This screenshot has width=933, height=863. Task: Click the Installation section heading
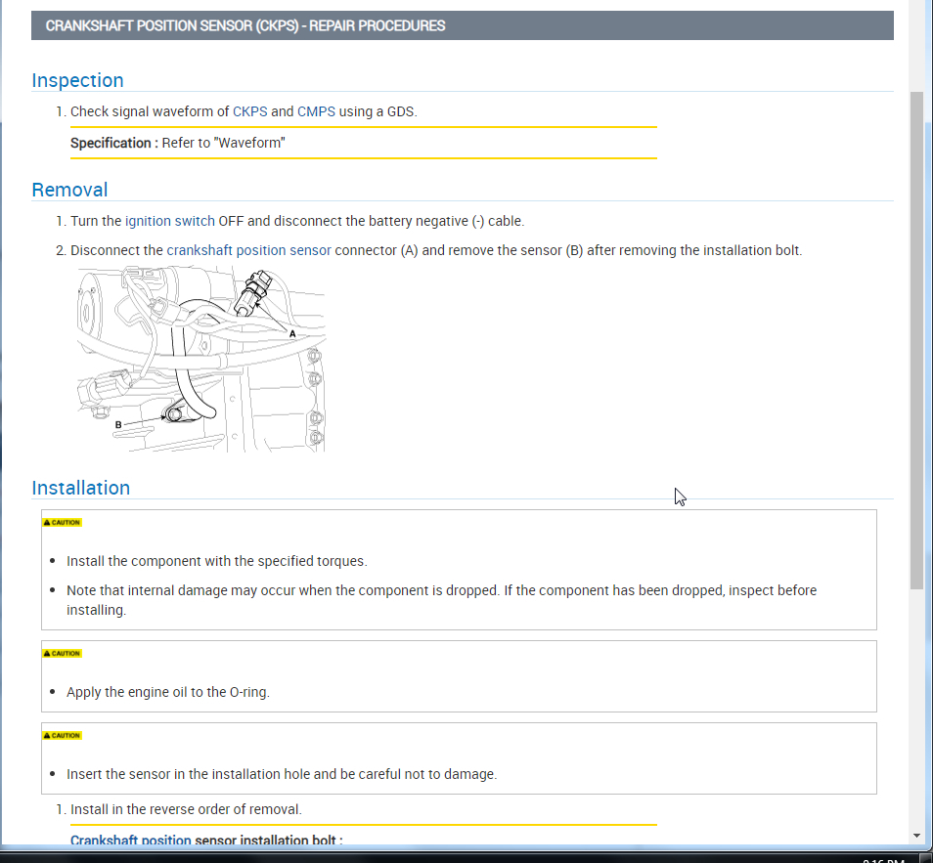pos(81,488)
